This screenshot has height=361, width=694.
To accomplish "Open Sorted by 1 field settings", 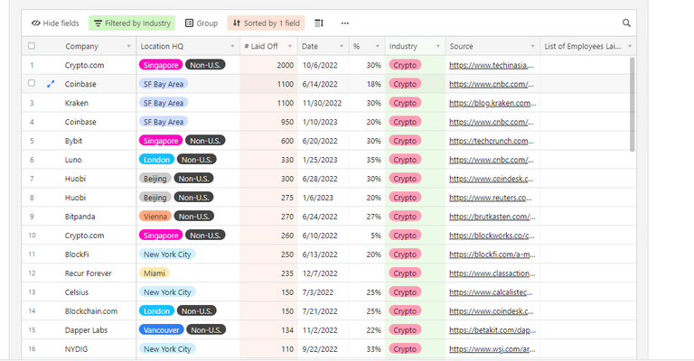I will click(x=266, y=23).
